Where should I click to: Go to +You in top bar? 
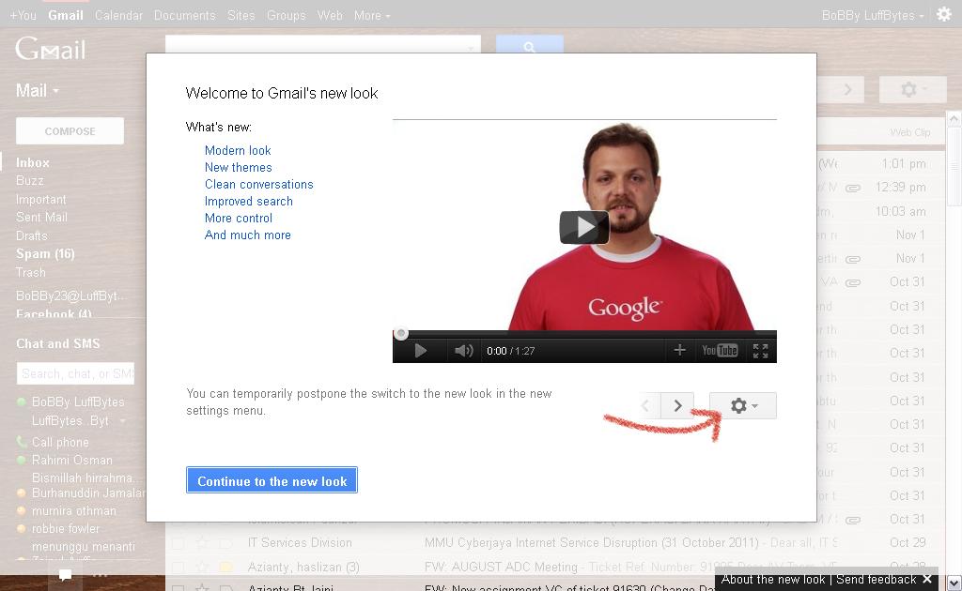click(23, 15)
